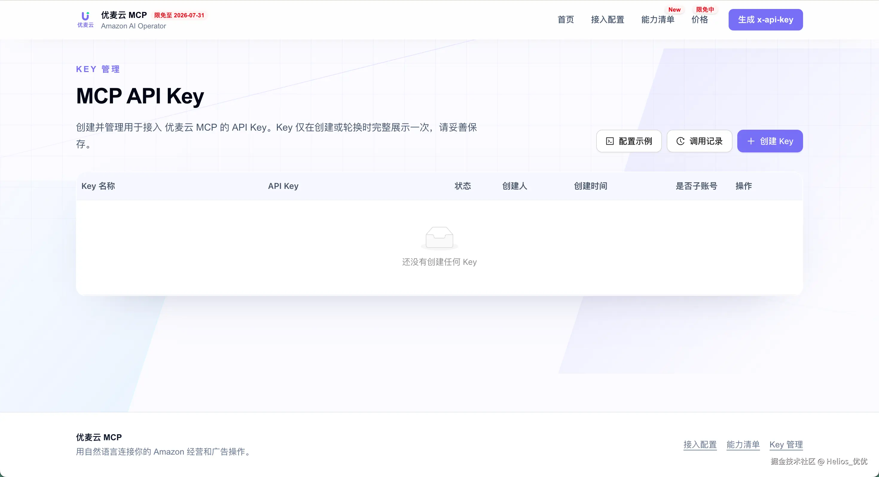Click the plus icon in 创建 Key button

[751, 141]
